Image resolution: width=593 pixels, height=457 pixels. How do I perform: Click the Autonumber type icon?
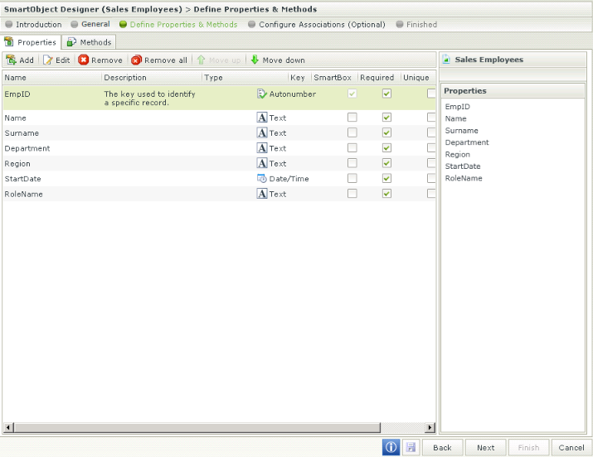(x=262, y=94)
